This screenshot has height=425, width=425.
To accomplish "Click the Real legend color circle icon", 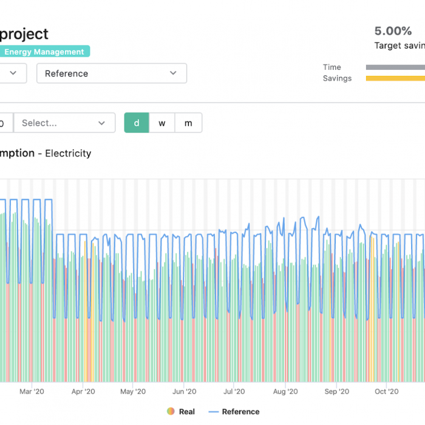I will point(171,411).
